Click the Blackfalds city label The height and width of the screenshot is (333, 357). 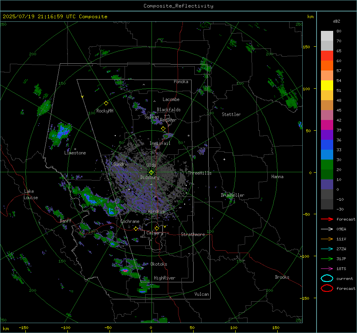pos(169,110)
